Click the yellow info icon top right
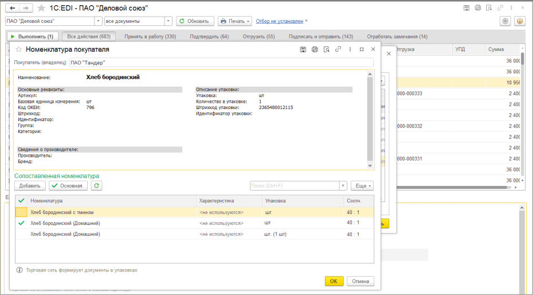The image size is (533, 295). coord(520,21)
